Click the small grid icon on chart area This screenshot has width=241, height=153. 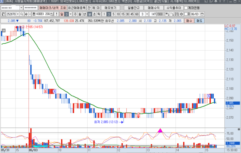coord(3,31)
